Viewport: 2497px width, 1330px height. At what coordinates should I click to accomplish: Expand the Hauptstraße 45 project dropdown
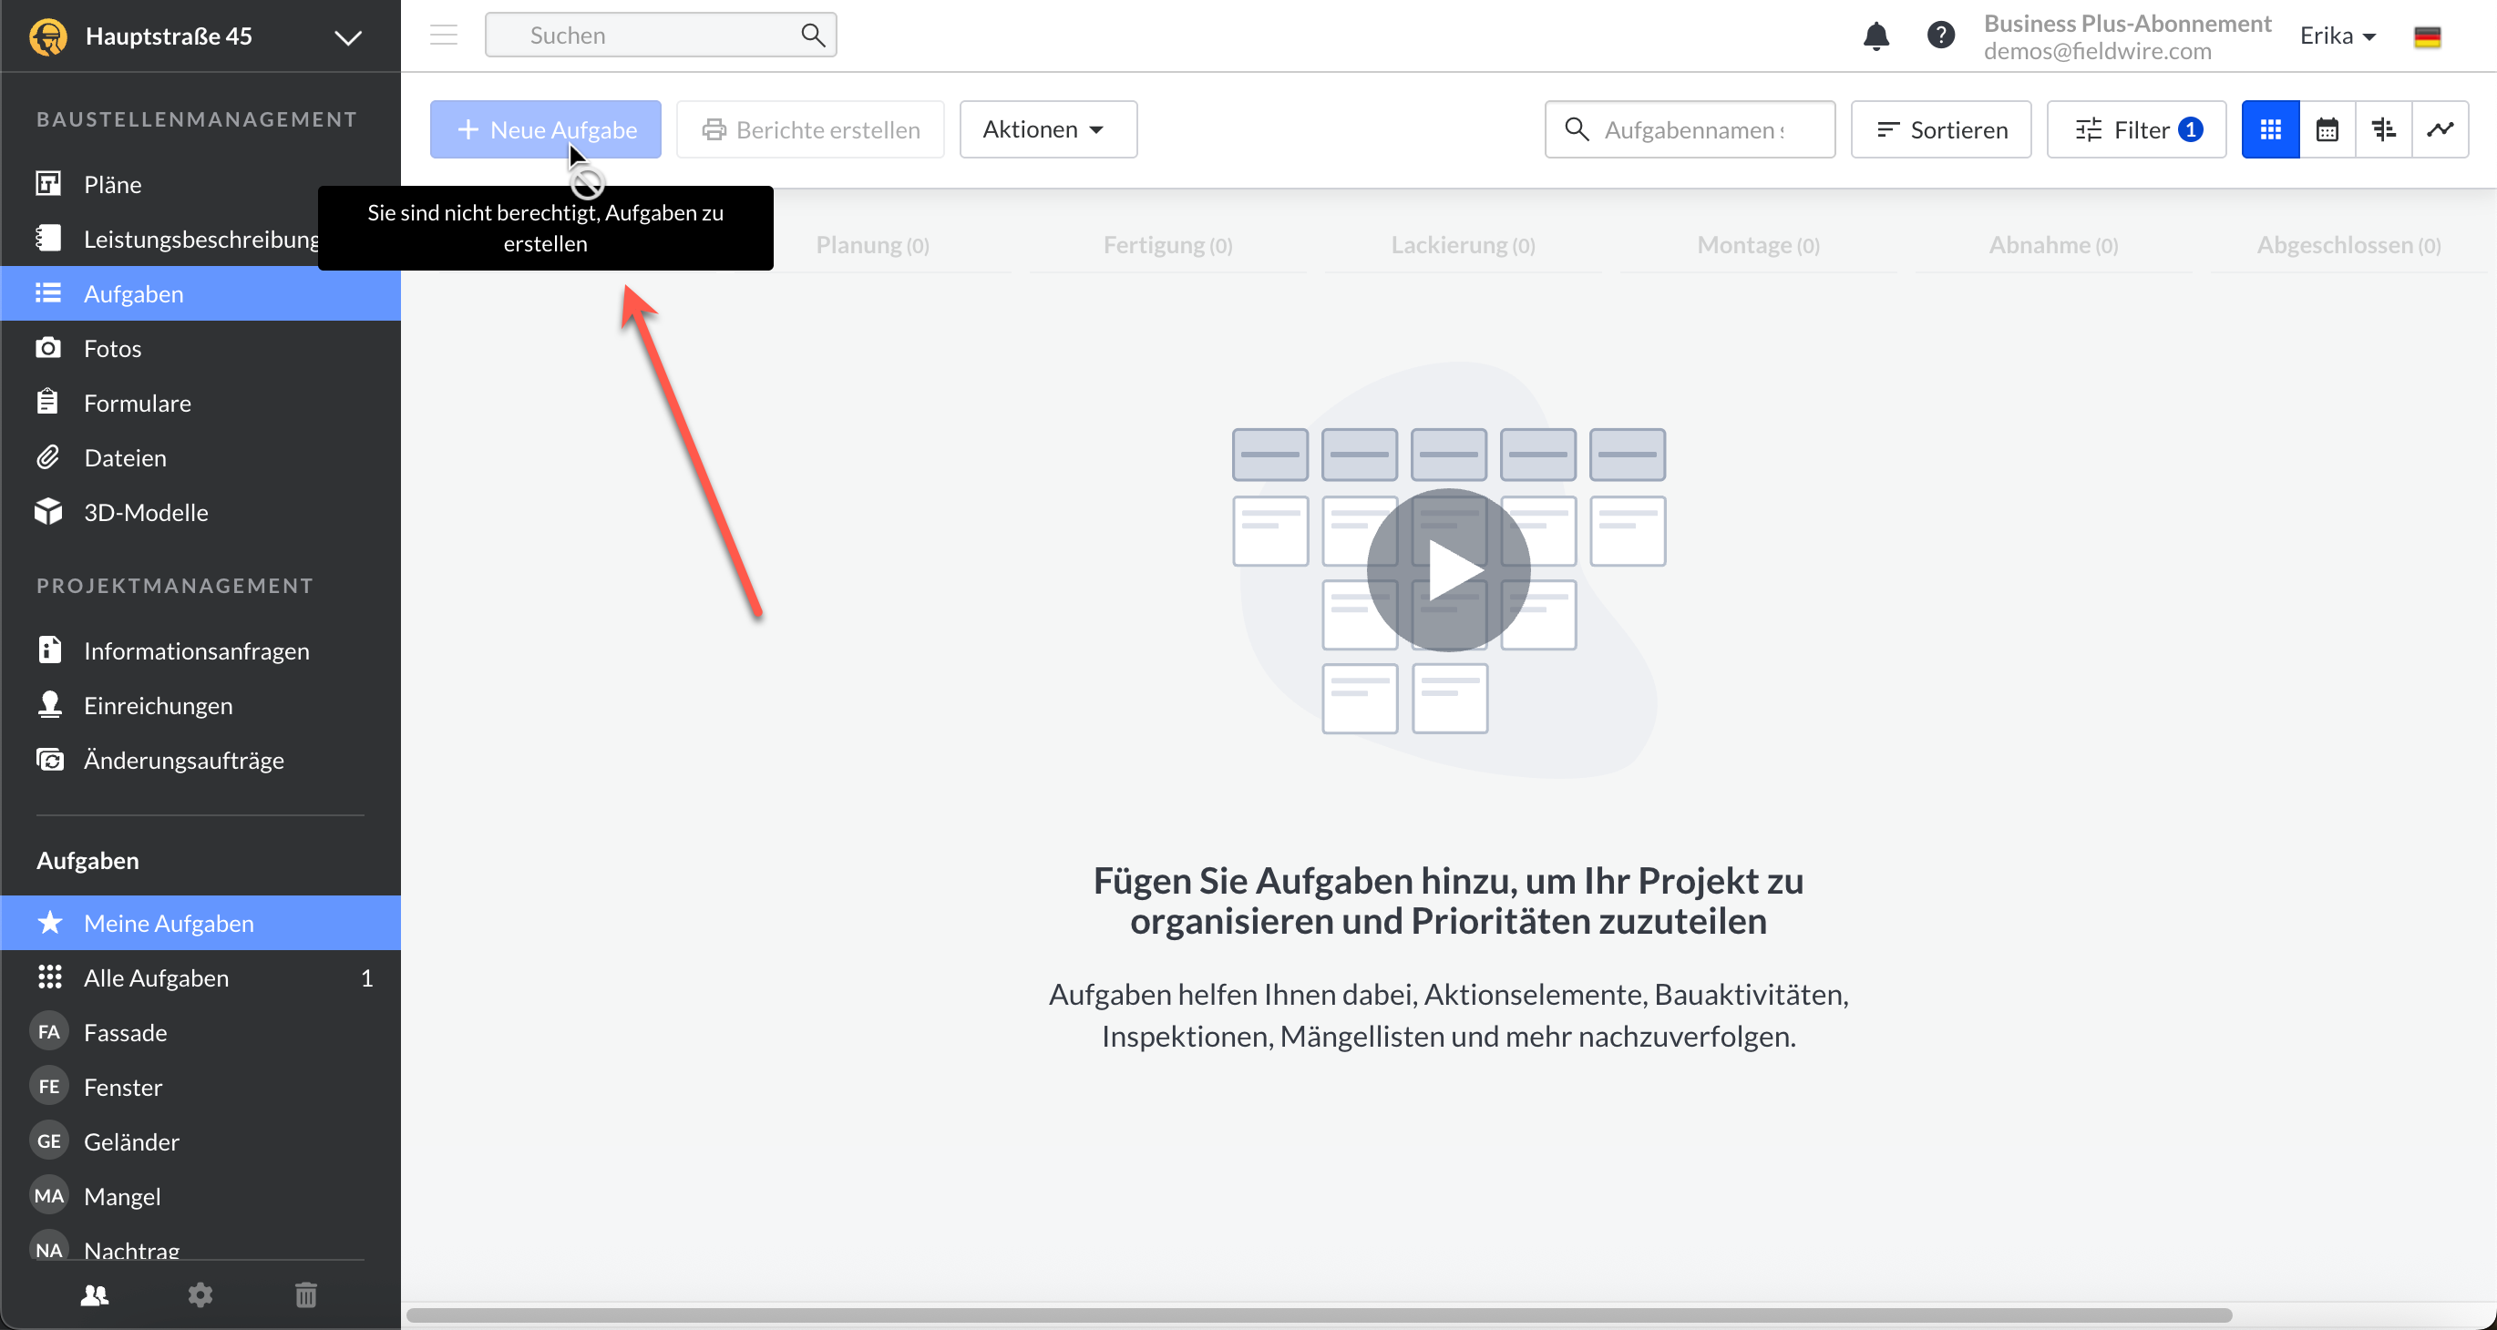tap(347, 37)
